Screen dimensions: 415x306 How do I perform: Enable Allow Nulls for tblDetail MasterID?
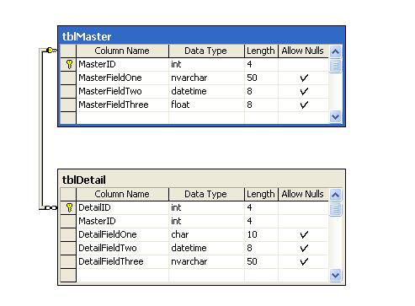pos(303,221)
